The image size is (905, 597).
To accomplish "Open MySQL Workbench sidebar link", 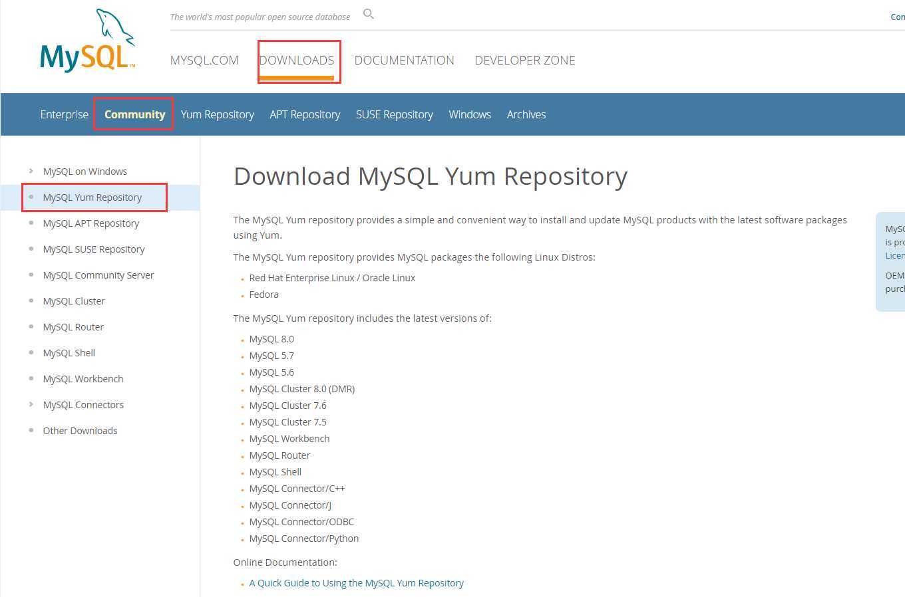I will coord(83,379).
